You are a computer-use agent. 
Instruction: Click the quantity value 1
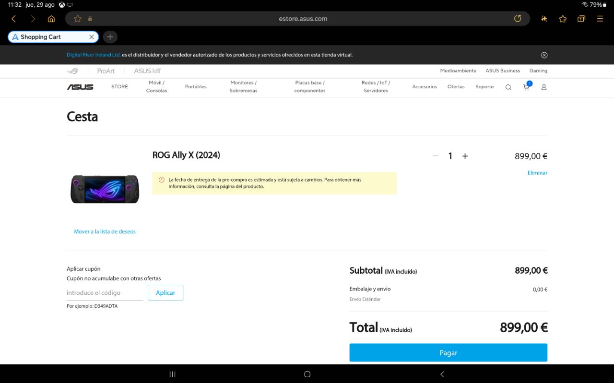450,156
